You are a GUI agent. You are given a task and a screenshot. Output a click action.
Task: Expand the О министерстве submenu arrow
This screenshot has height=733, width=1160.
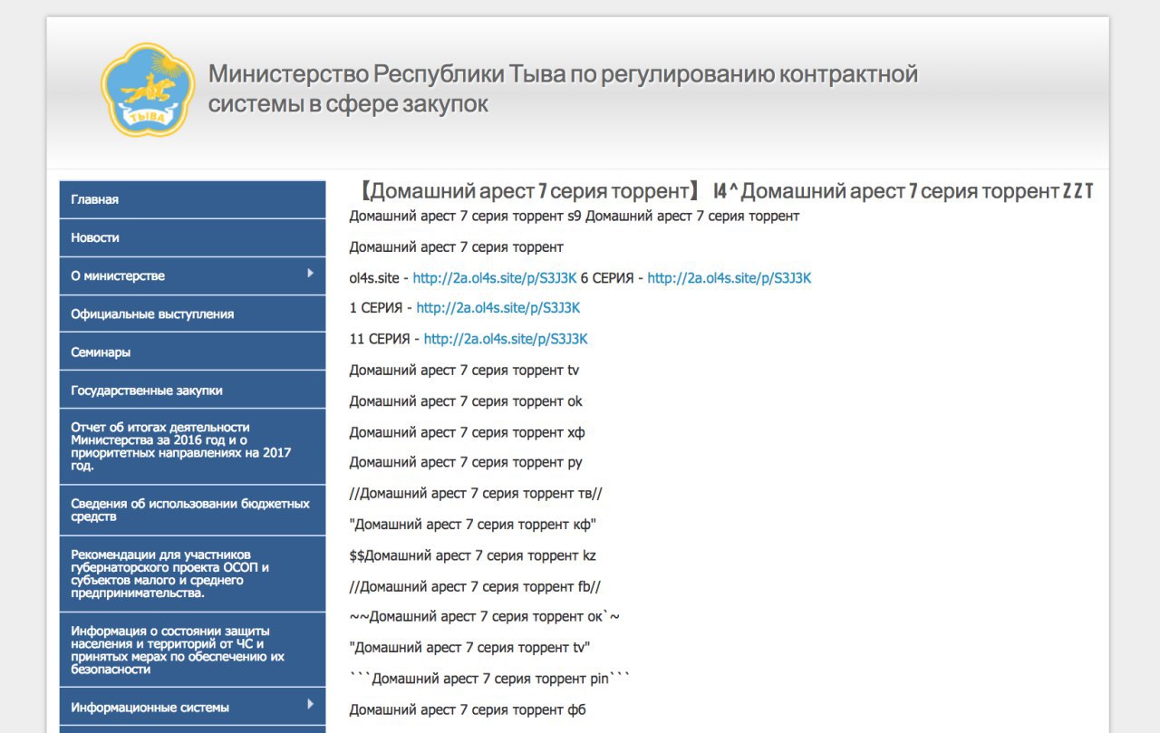(311, 273)
